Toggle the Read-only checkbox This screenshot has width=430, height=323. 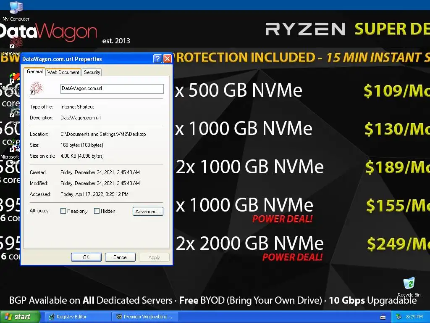point(63,211)
